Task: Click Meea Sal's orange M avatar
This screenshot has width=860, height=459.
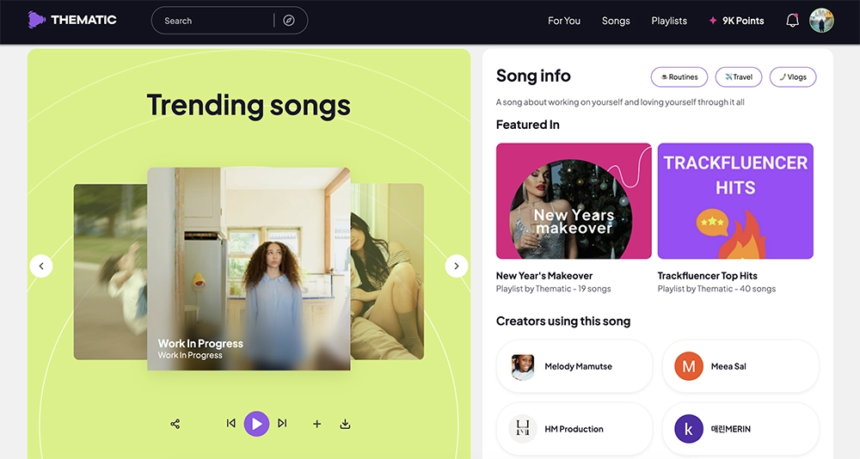Action: [689, 366]
